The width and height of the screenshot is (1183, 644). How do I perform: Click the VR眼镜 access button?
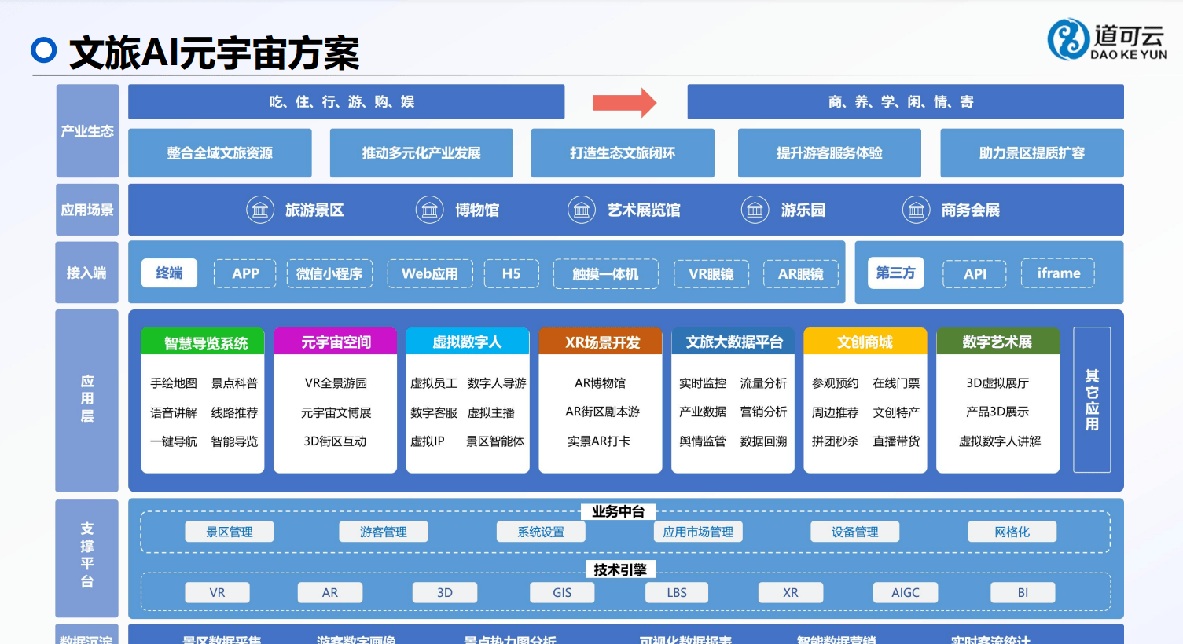[711, 273]
